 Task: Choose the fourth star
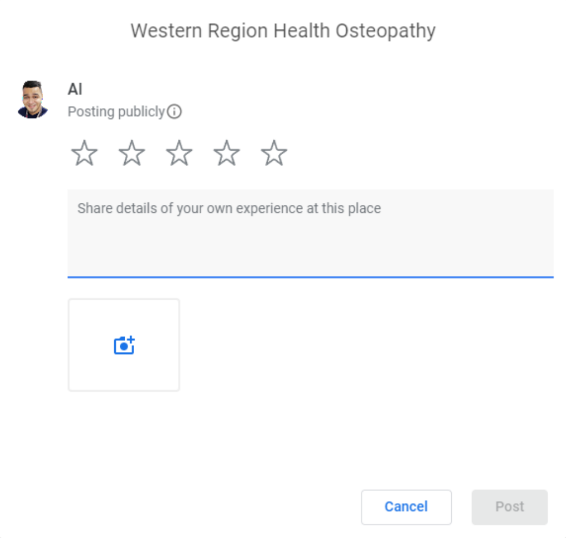(x=227, y=153)
